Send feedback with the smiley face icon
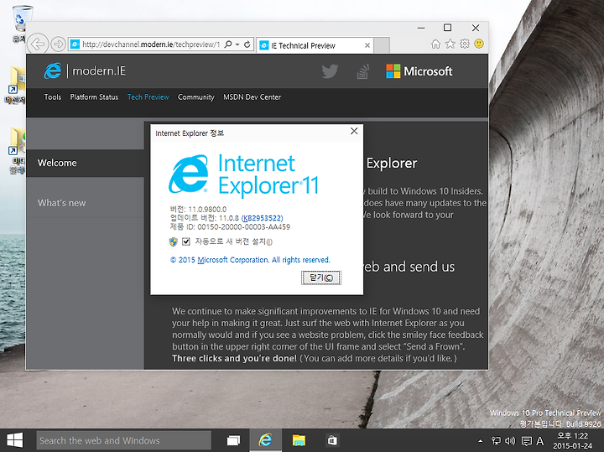 coord(479,44)
